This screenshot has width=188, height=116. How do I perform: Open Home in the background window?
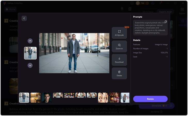click(10, 9)
